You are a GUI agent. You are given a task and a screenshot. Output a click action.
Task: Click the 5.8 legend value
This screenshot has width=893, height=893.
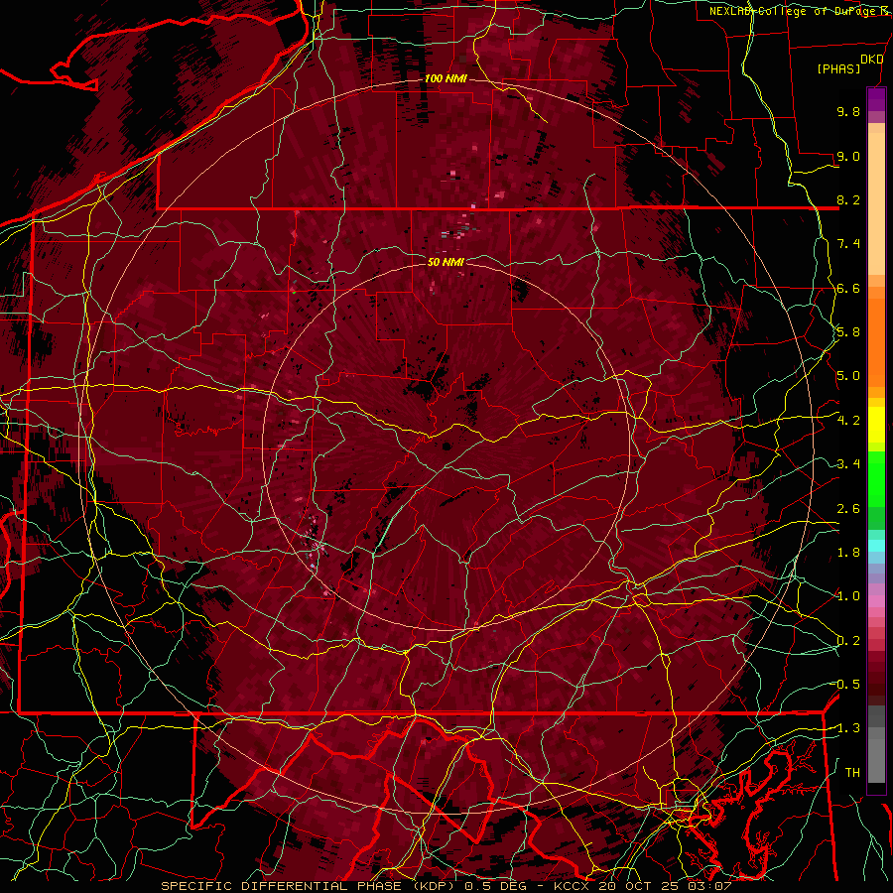coord(848,332)
